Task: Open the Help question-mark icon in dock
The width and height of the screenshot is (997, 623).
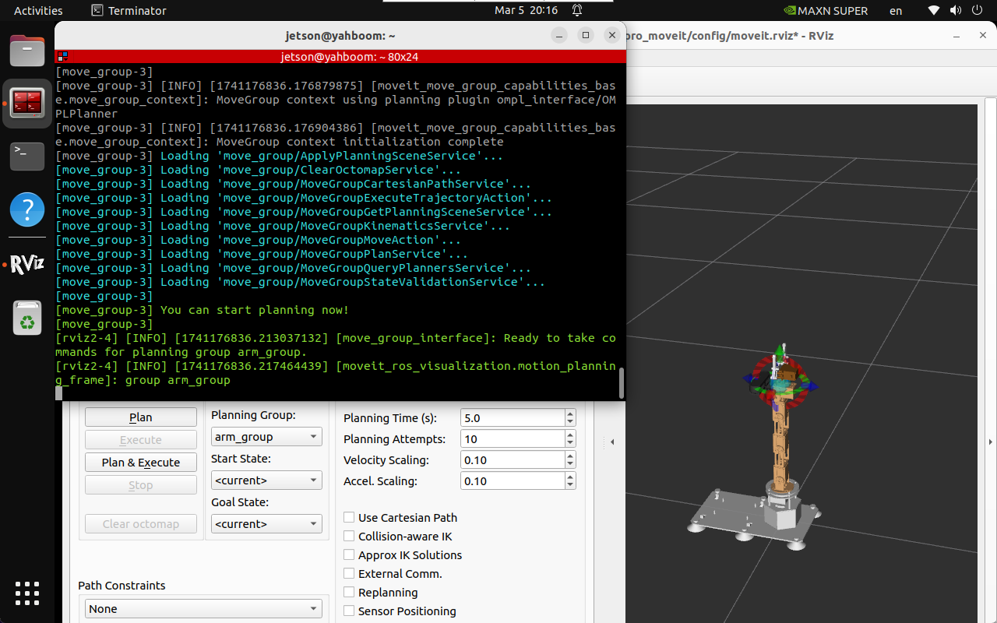Action: (x=27, y=209)
